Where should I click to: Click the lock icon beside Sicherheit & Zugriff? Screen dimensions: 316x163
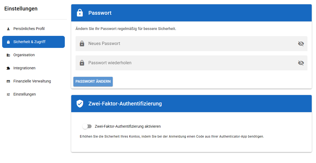click(8, 42)
